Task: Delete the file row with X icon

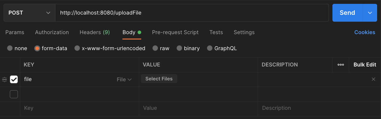Action: (x=373, y=79)
